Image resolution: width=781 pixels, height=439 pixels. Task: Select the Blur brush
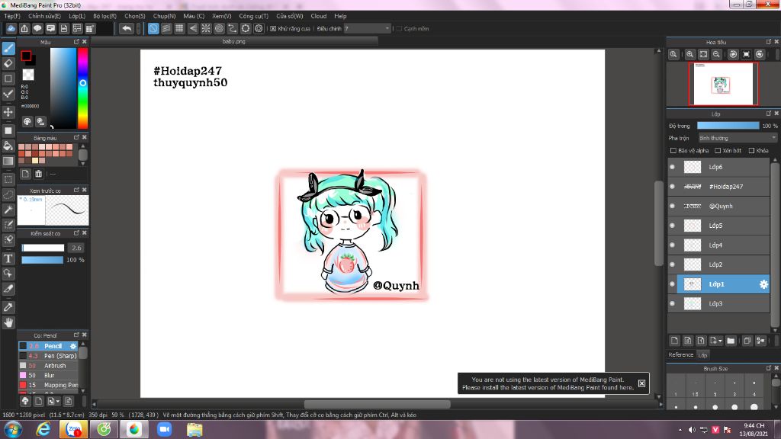pyautogui.click(x=48, y=375)
